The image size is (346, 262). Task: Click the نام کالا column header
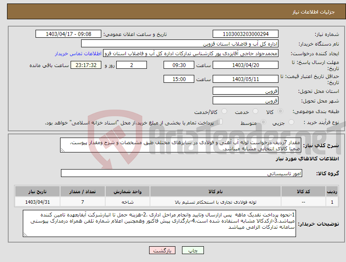(x=215, y=191)
